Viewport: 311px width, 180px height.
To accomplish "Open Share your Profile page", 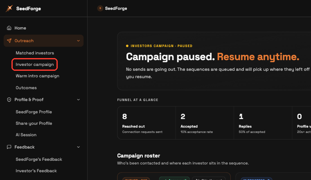I will point(34,123).
